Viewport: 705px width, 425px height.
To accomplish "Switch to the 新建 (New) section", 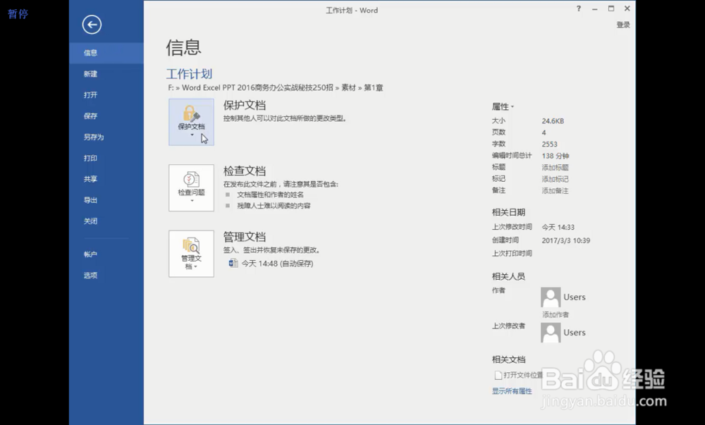I will [x=90, y=73].
